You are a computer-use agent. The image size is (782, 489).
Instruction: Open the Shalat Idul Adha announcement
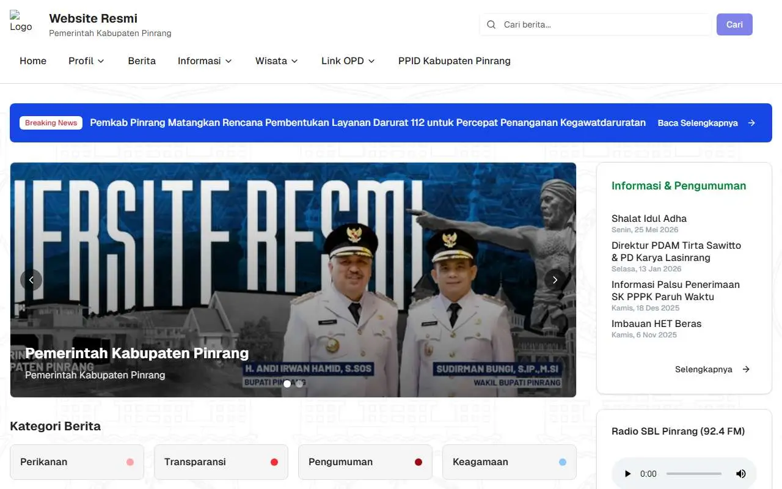coord(649,218)
